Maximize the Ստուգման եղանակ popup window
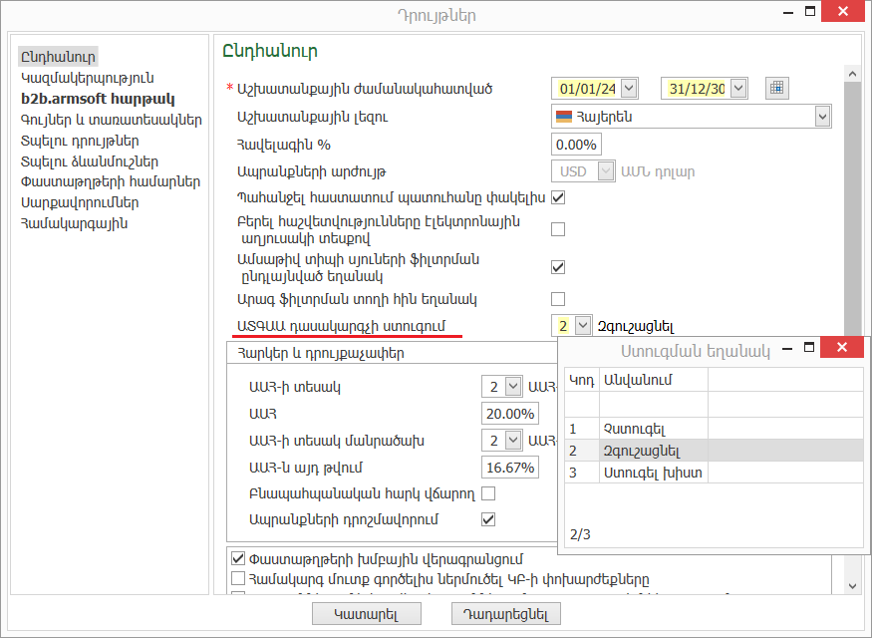872x638 pixels. (x=809, y=348)
